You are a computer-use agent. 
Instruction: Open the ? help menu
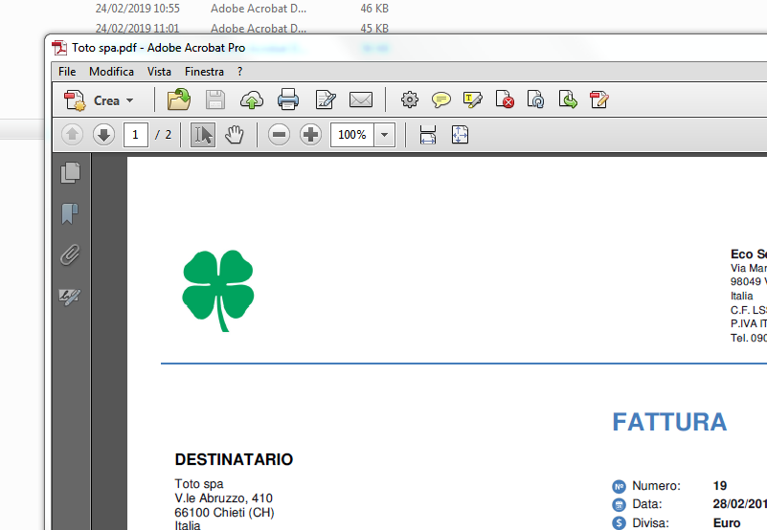[x=239, y=72]
